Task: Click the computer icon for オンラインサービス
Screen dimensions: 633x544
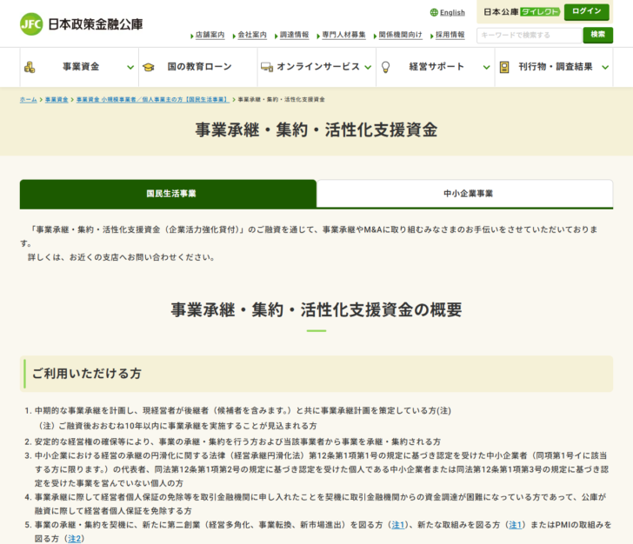Action: pyautogui.click(x=267, y=67)
